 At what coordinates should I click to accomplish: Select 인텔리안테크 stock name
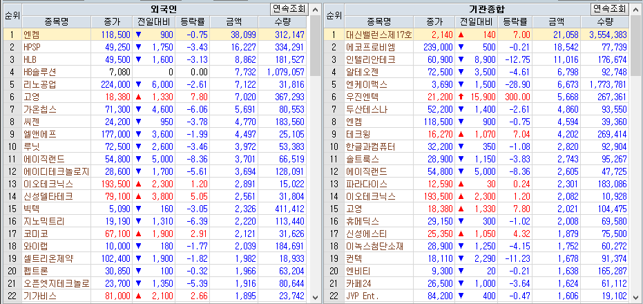pyautogui.click(x=370, y=59)
